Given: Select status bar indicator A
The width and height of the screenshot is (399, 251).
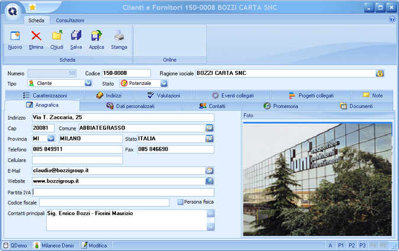Looking at the screenshot, I should tap(330, 246).
